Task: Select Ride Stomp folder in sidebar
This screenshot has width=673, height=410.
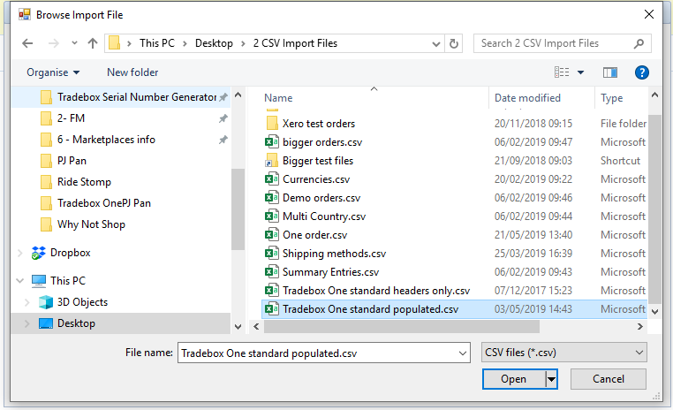Action: pyautogui.click(x=76, y=182)
